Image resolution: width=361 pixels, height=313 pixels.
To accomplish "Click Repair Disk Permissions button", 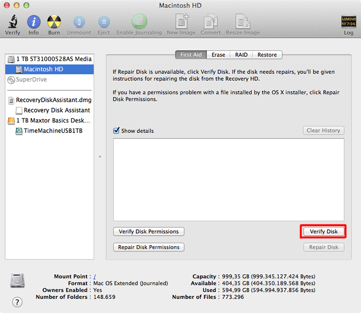I will click(x=148, y=247).
